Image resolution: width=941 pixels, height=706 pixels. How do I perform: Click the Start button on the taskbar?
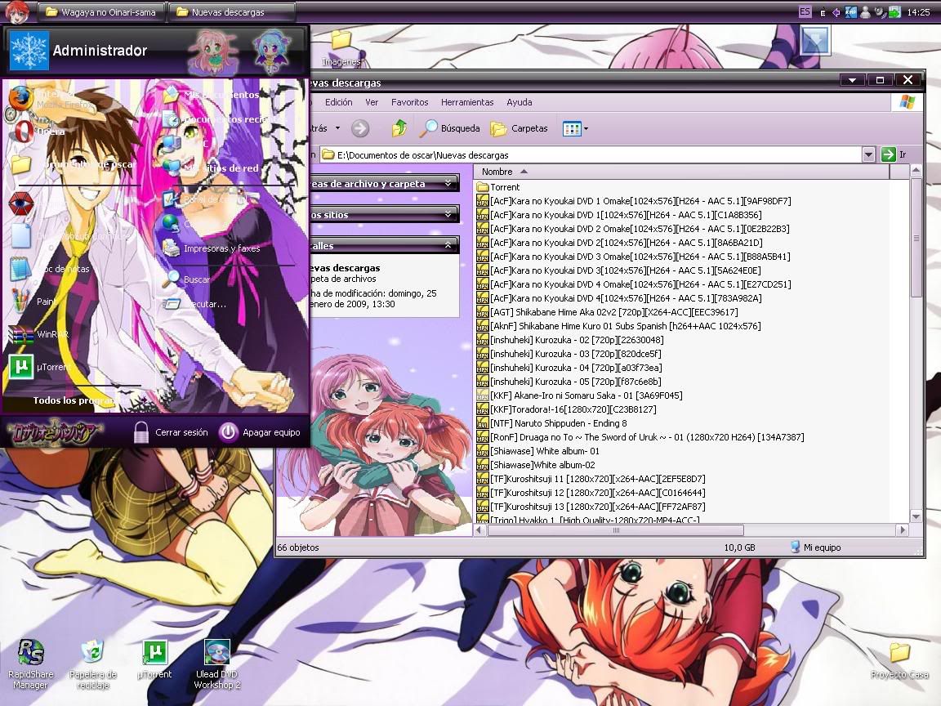pyautogui.click(x=17, y=12)
